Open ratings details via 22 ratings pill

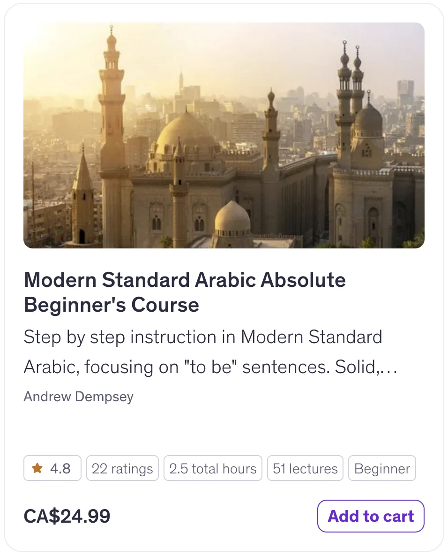pos(122,468)
